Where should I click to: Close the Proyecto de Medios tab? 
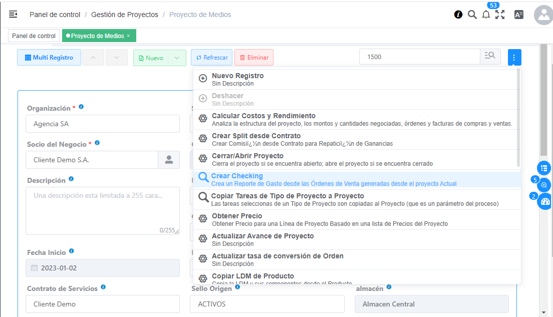(x=128, y=36)
